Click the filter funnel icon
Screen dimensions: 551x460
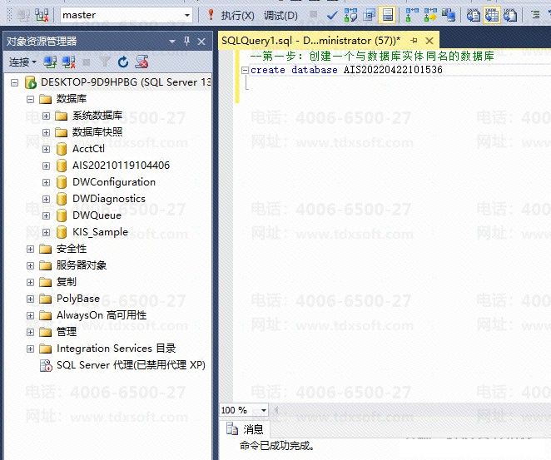pyautogui.click(x=105, y=62)
